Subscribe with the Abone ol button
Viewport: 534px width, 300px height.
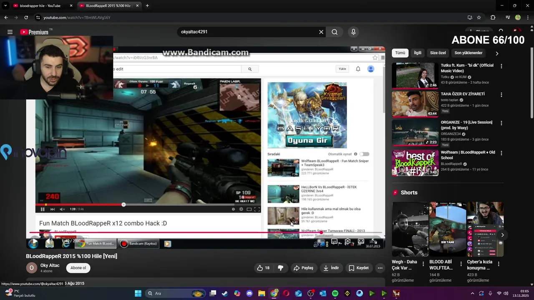tap(78, 268)
